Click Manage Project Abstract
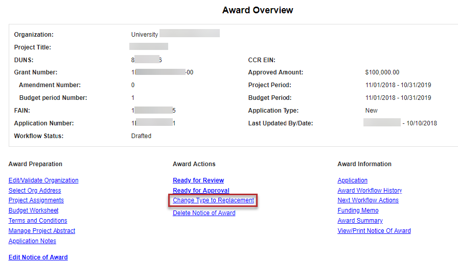 click(x=42, y=231)
